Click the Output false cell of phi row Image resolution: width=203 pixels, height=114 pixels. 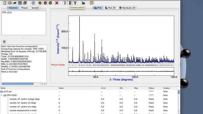coord(165,107)
